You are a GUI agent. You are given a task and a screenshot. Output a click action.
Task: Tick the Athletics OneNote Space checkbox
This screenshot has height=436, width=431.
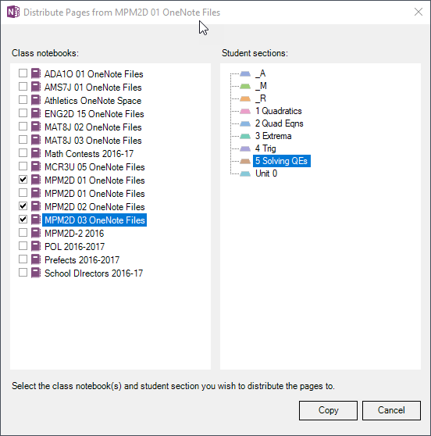(x=23, y=100)
